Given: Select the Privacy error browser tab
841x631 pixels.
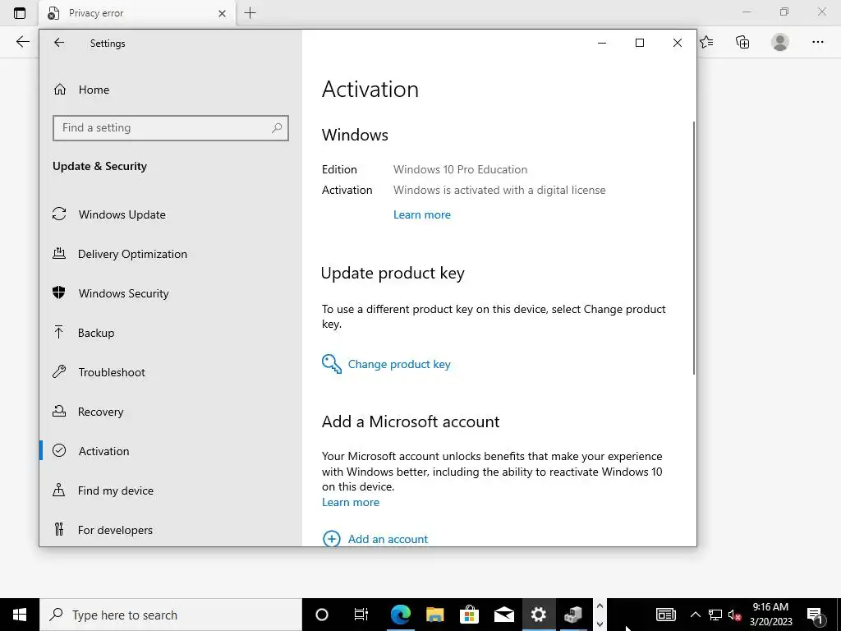Looking at the screenshot, I should pyautogui.click(x=137, y=13).
